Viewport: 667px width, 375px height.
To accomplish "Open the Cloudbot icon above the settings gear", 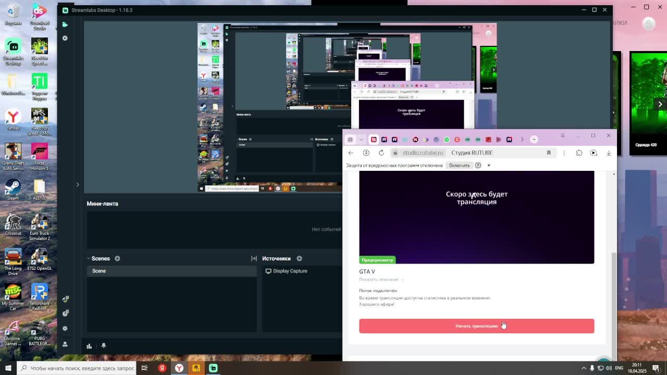I will pos(65,313).
